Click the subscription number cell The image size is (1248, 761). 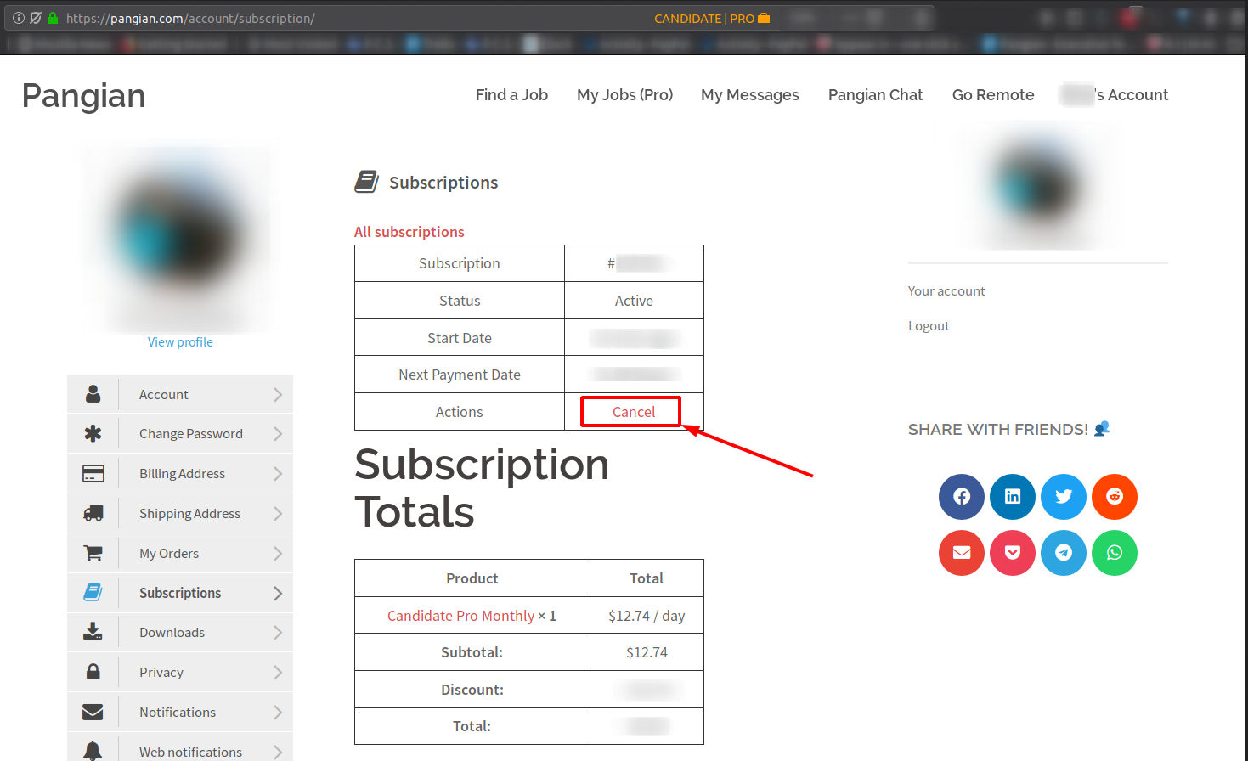[x=635, y=263]
